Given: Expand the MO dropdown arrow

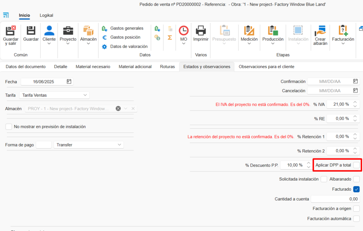Looking at the screenshot, I should click(x=183, y=44).
